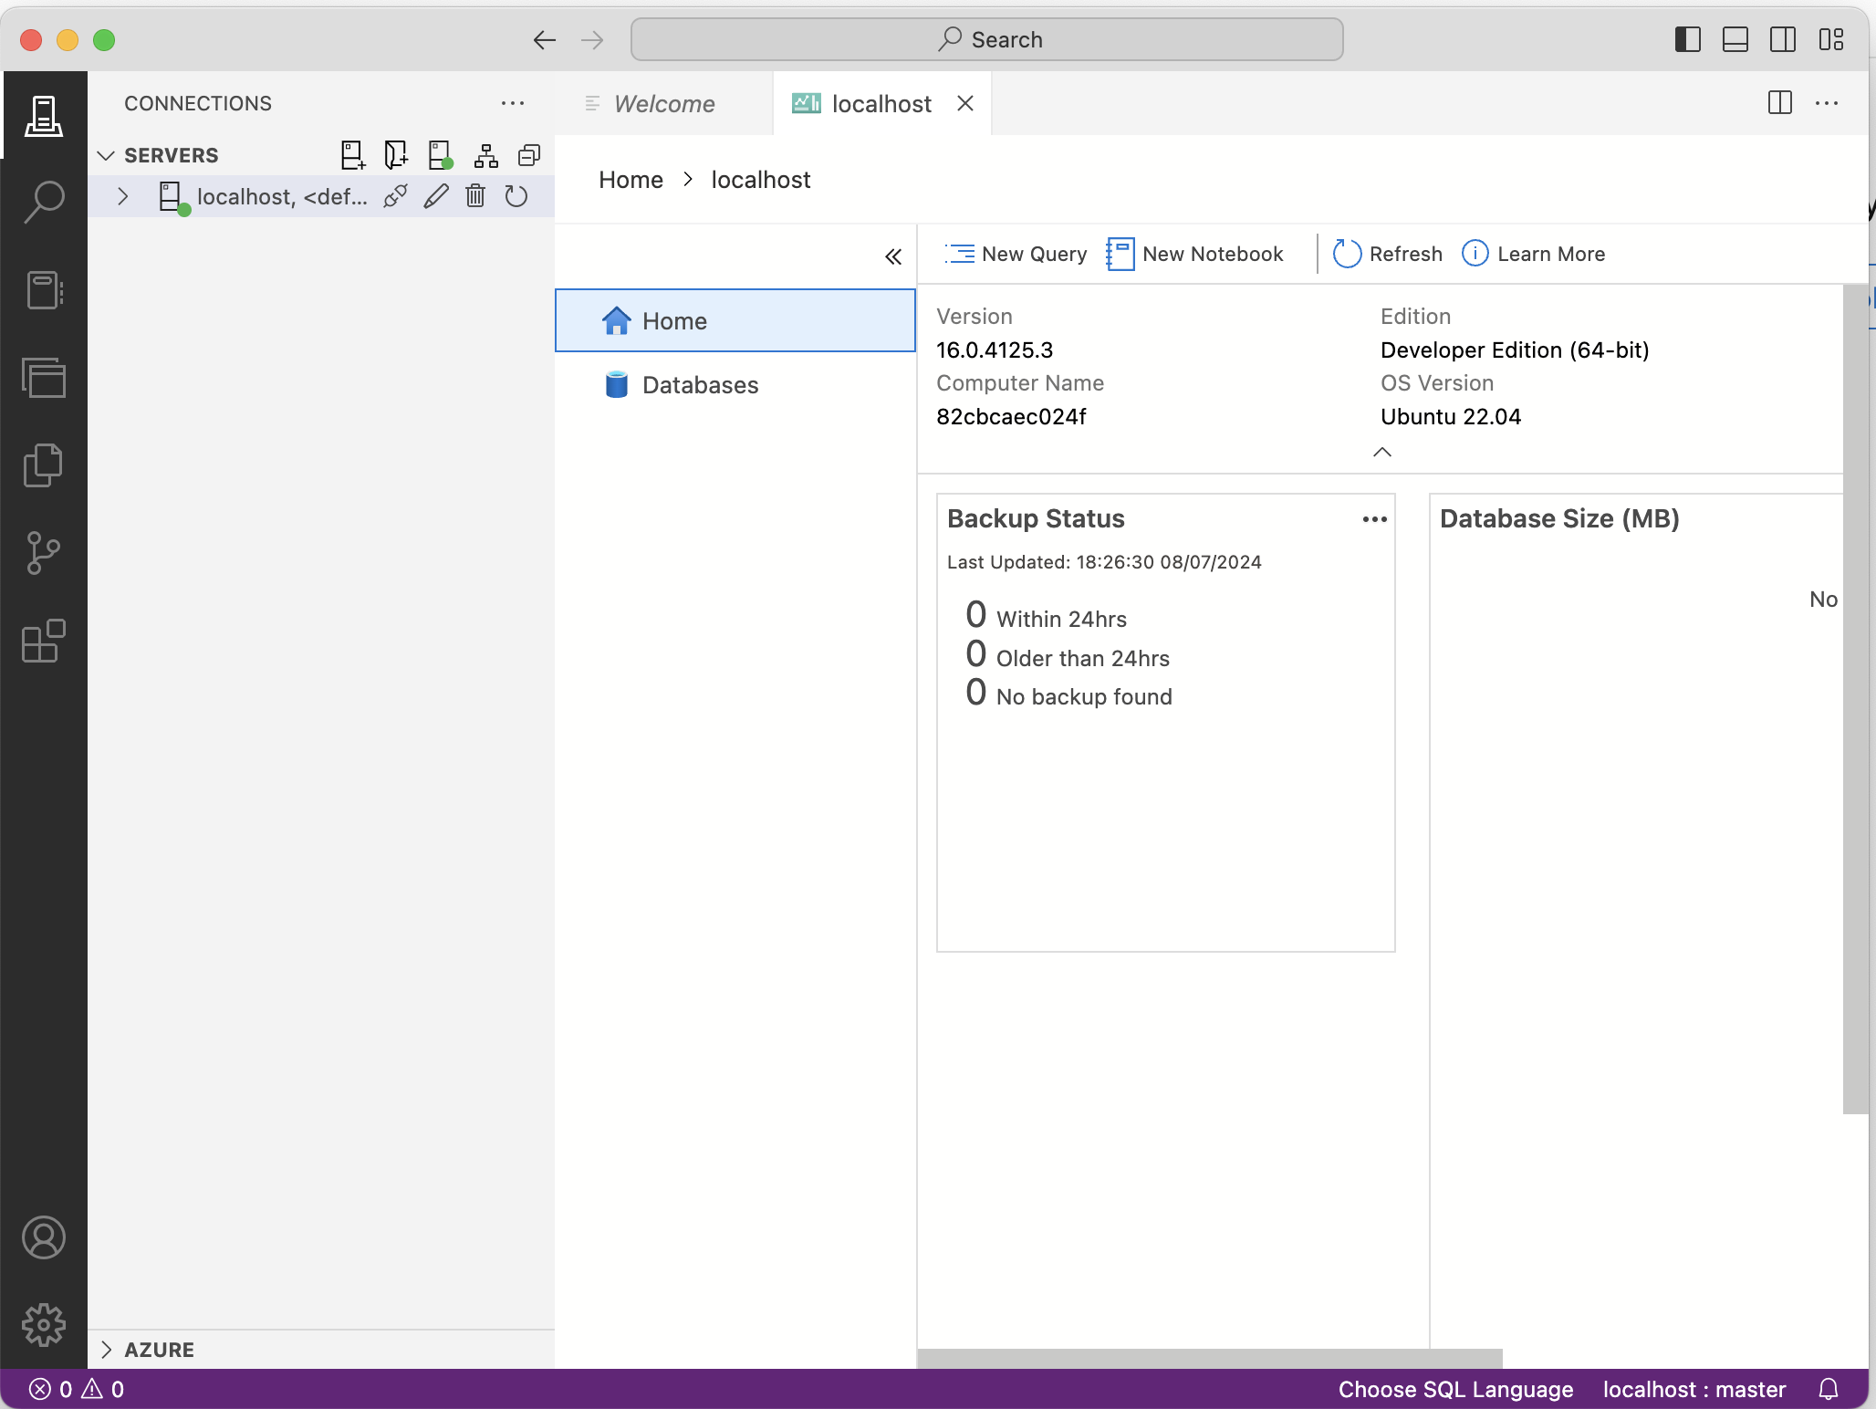Switch to the Welcome tab
This screenshot has height=1409, width=1876.
tap(666, 102)
